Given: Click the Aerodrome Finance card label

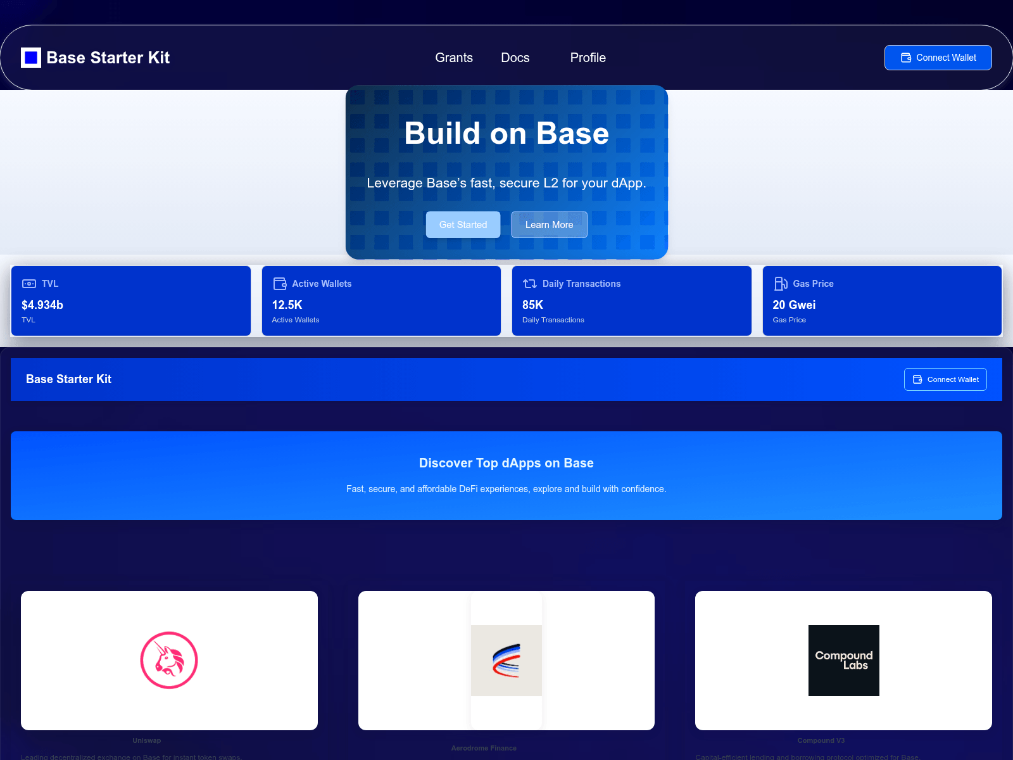Looking at the screenshot, I should pyautogui.click(x=484, y=748).
